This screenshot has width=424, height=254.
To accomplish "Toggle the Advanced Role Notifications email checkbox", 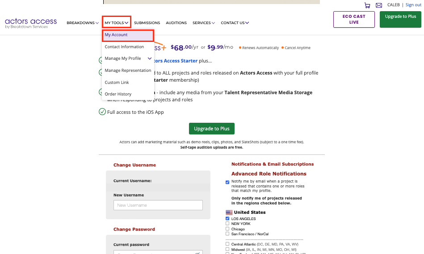I will coord(227,182).
